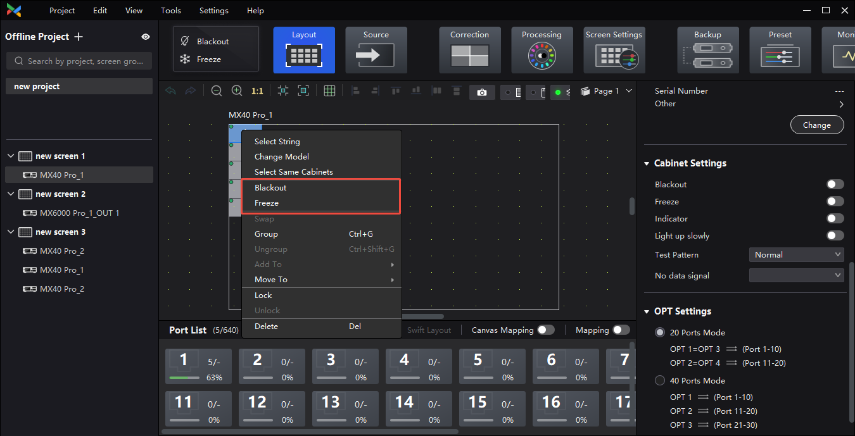Click the align top icon
Screen dimensions: 855x436
pos(396,91)
